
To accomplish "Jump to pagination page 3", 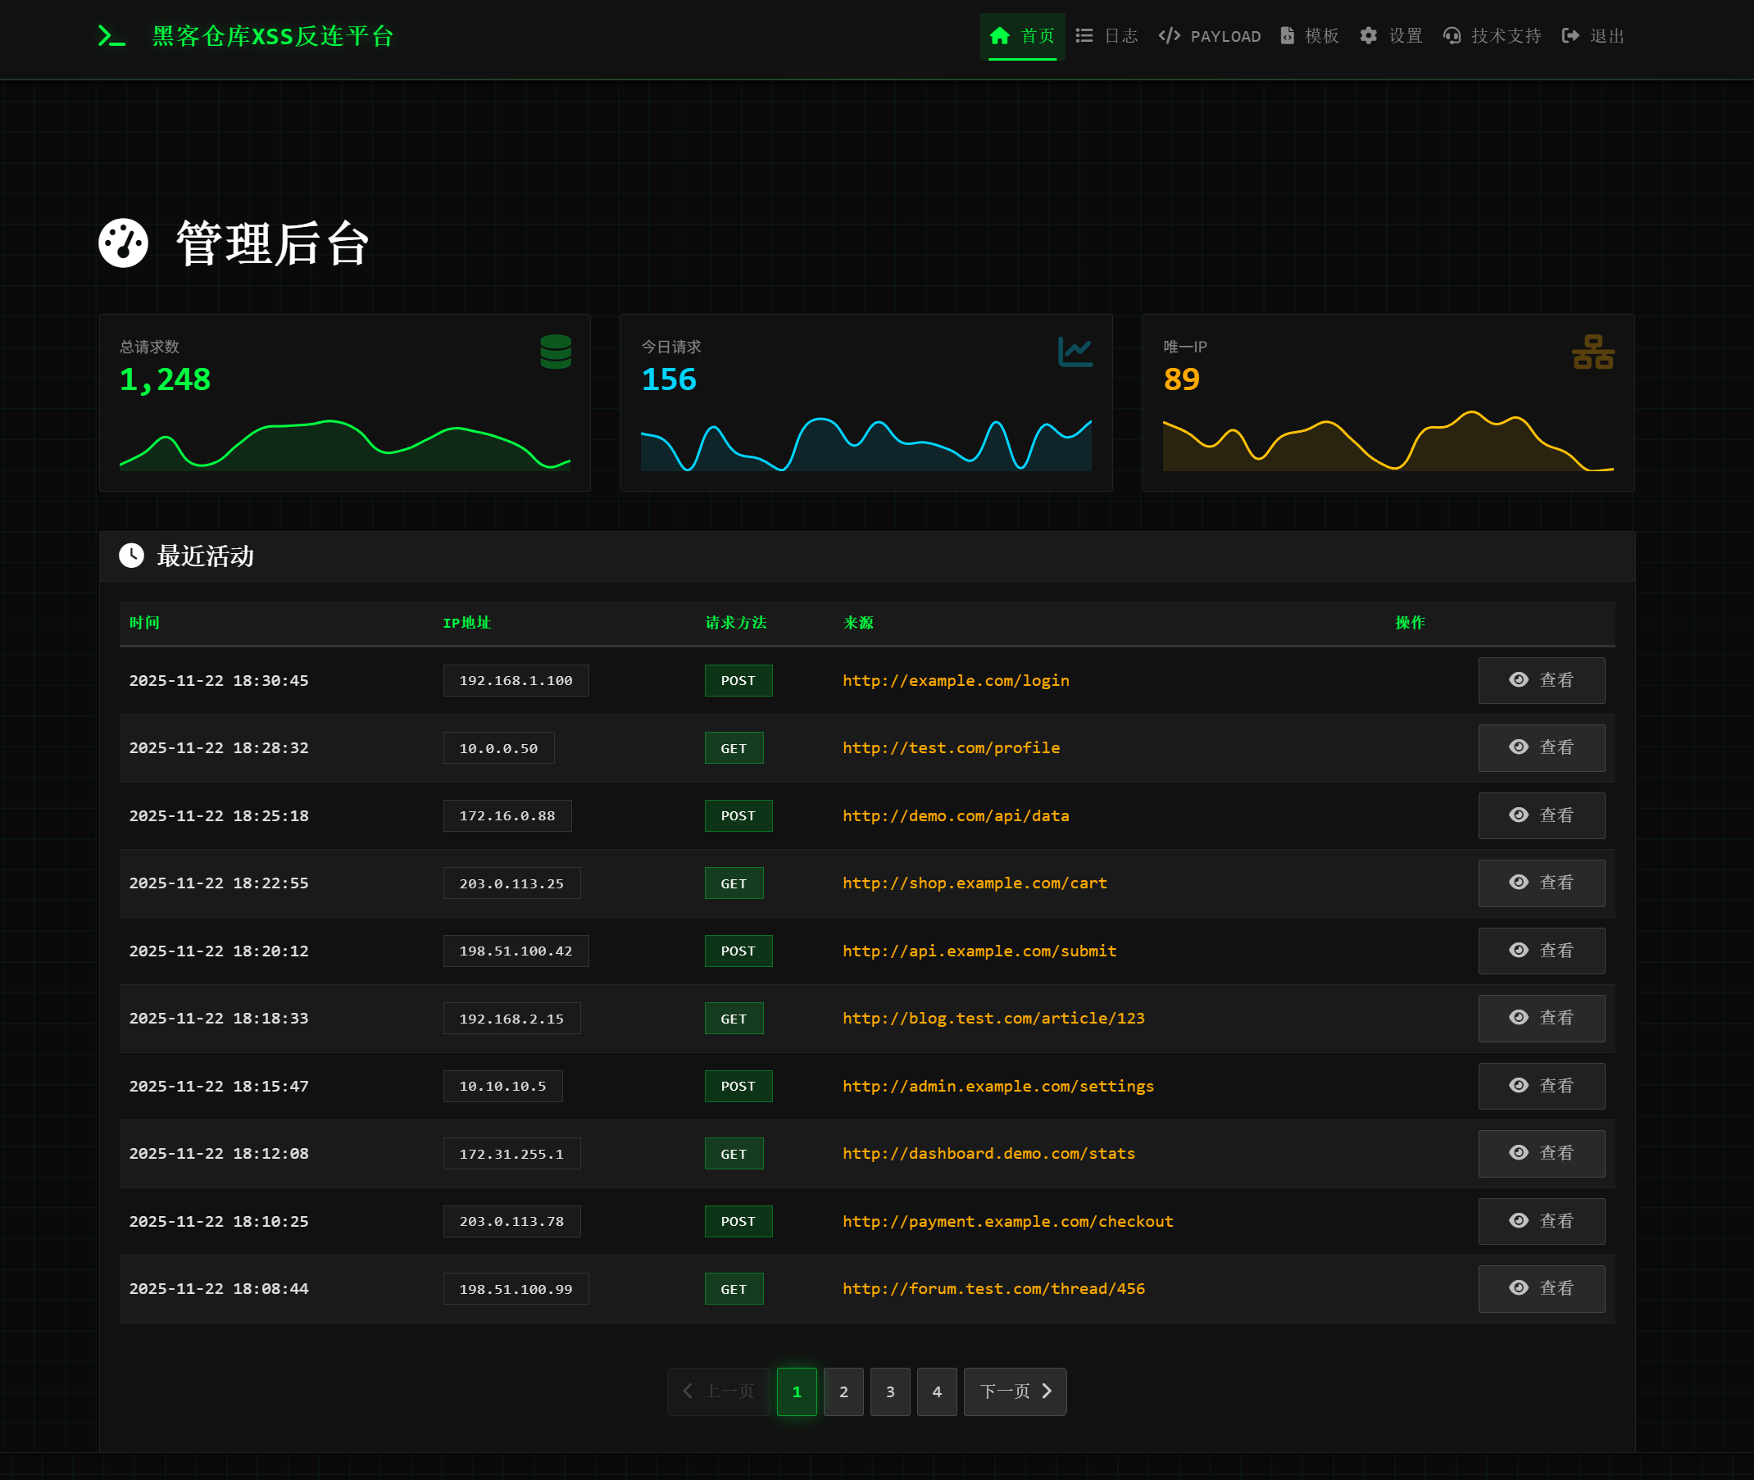I will click(889, 1391).
